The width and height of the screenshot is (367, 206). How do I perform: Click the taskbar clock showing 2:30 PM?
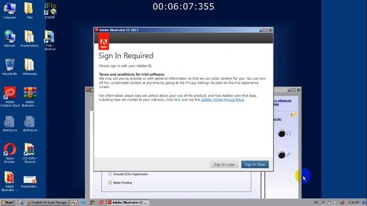pyautogui.click(x=353, y=203)
